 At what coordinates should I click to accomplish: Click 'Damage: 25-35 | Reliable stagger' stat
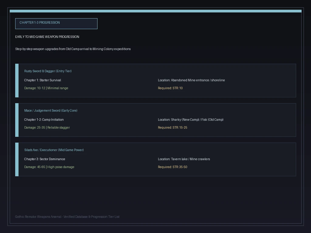coord(47,128)
